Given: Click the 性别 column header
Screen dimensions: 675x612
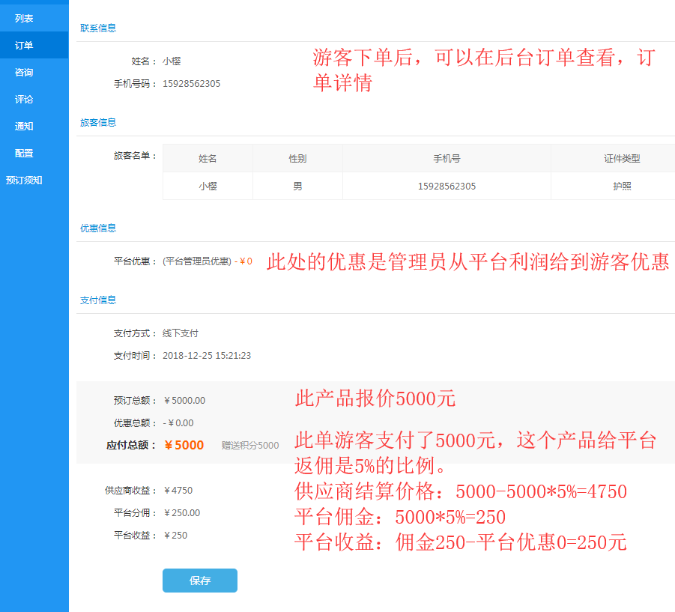Looking at the screenshot, I should click(x=297, y=159).
